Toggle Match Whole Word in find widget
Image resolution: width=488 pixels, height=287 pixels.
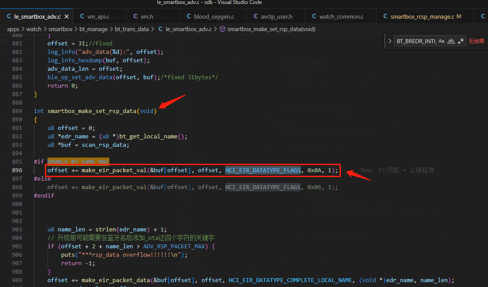pos(451,41)
